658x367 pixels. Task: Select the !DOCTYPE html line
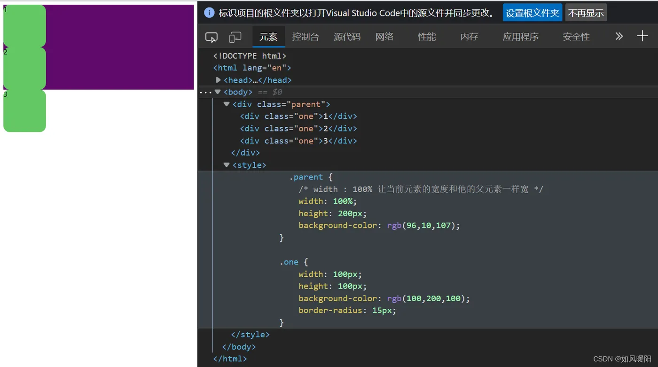click(250, 56)
